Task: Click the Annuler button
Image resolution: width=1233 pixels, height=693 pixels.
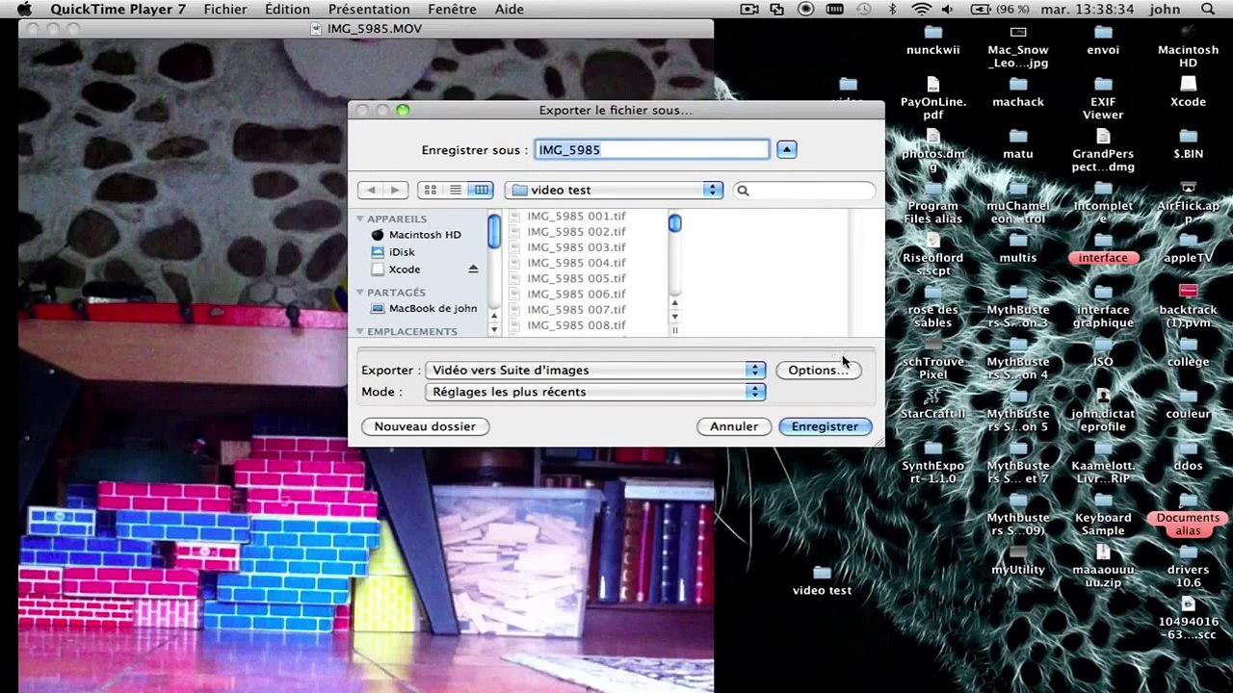Action: 734,426
